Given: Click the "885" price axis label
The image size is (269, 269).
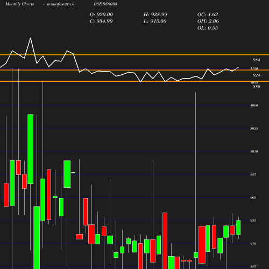Looking at the screenshot, I should (253, 266).
